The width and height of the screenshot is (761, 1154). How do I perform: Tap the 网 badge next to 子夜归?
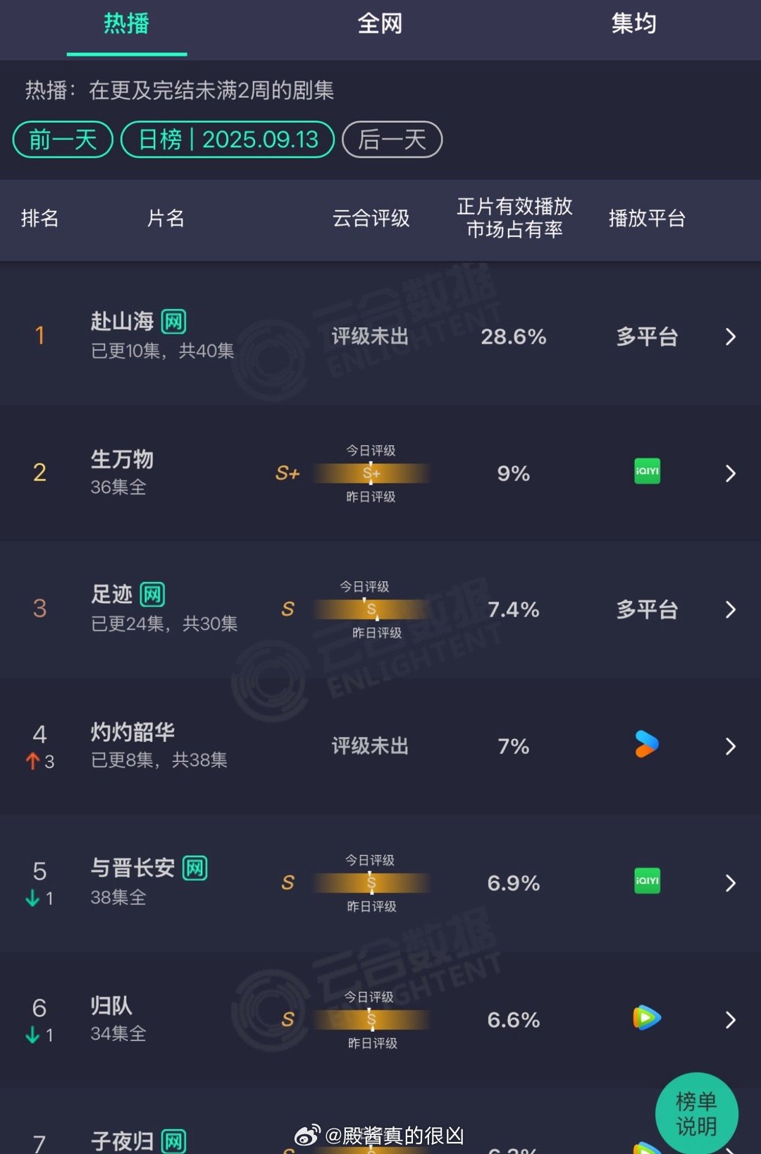(173, 1141)
